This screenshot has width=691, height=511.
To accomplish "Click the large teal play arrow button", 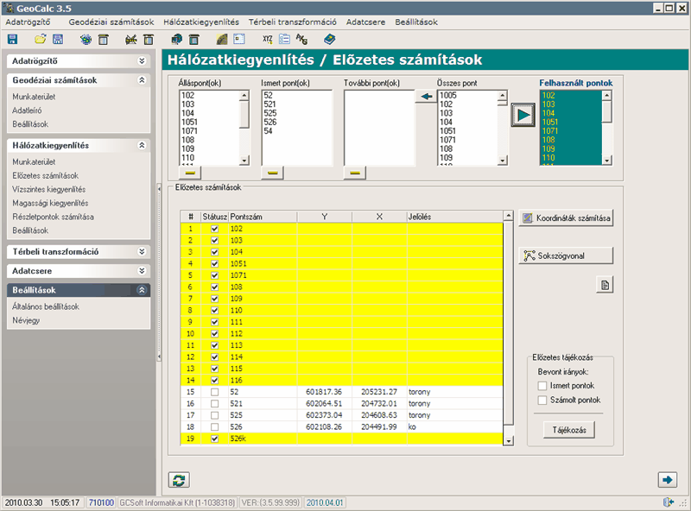I will [523, 115].
